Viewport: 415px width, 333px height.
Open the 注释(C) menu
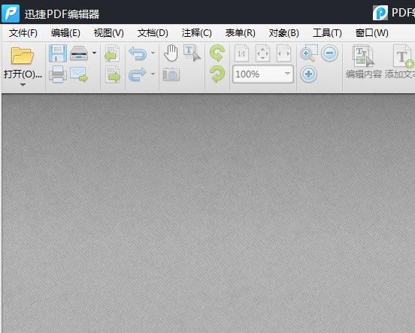click(x=196, y=33)
